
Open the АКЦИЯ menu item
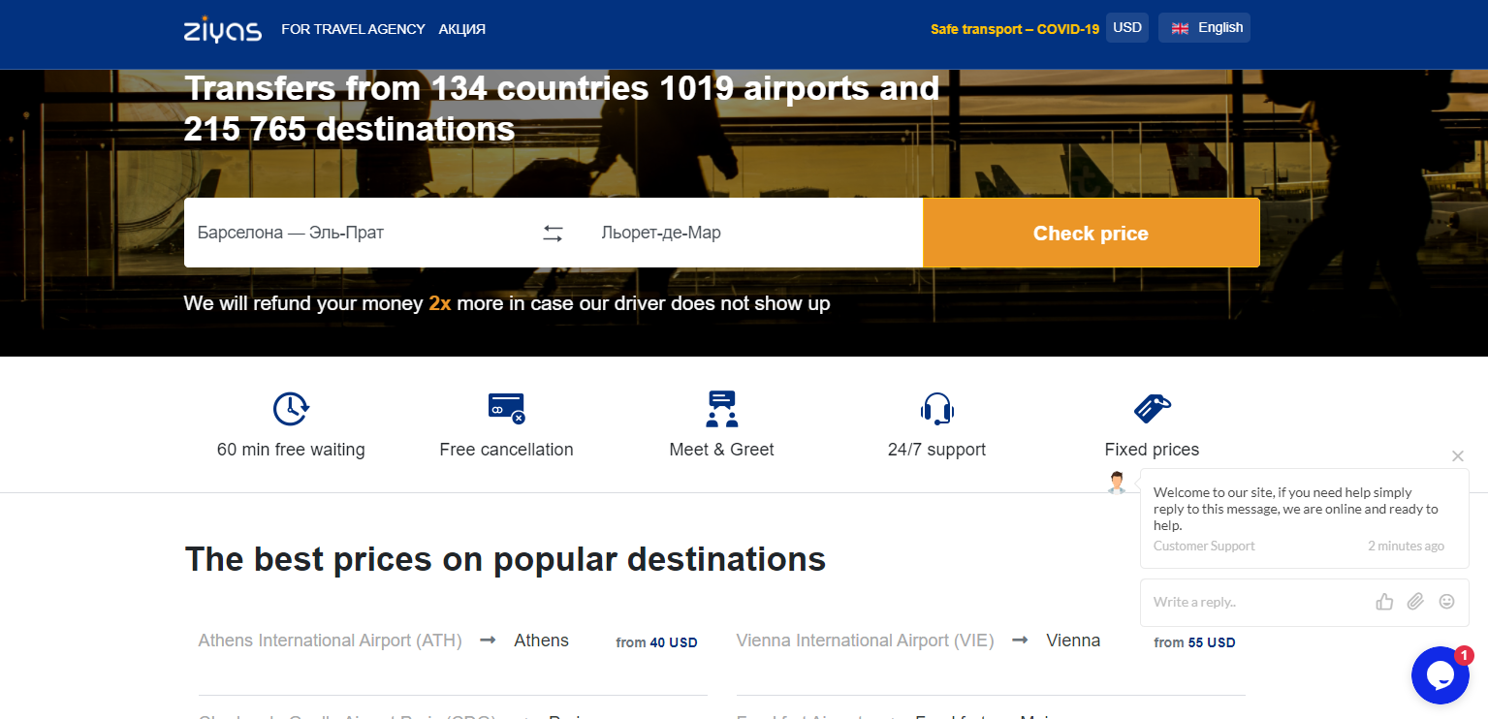(461, 29)
